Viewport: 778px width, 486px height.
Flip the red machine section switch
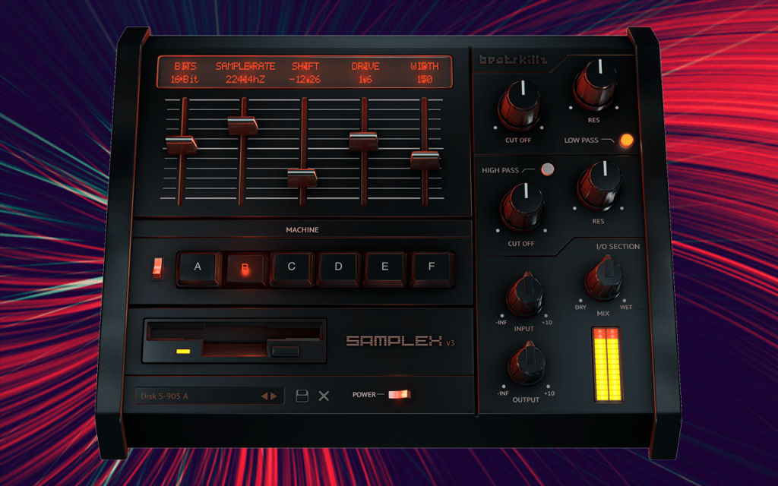click(x=157, y=268)
